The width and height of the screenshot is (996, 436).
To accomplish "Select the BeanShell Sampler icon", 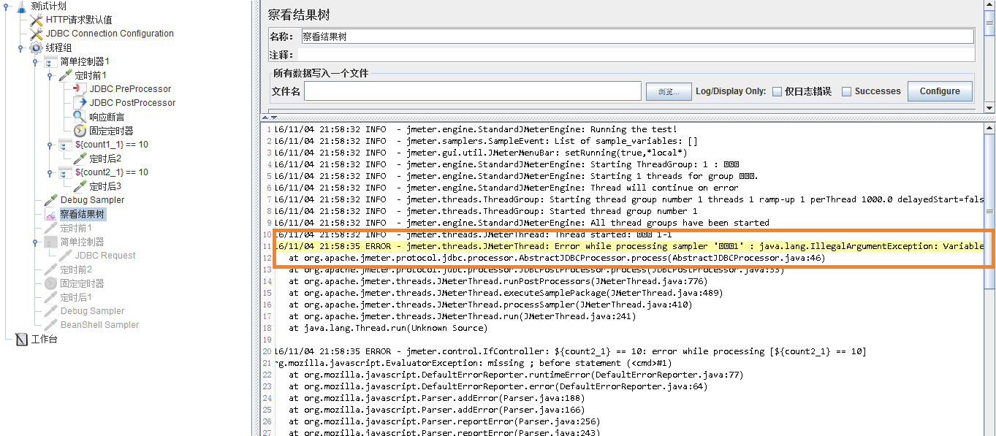I will [50, 324].
